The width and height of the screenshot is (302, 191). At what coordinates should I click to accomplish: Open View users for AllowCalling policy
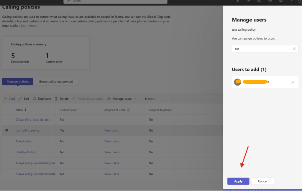pos(111,141)
